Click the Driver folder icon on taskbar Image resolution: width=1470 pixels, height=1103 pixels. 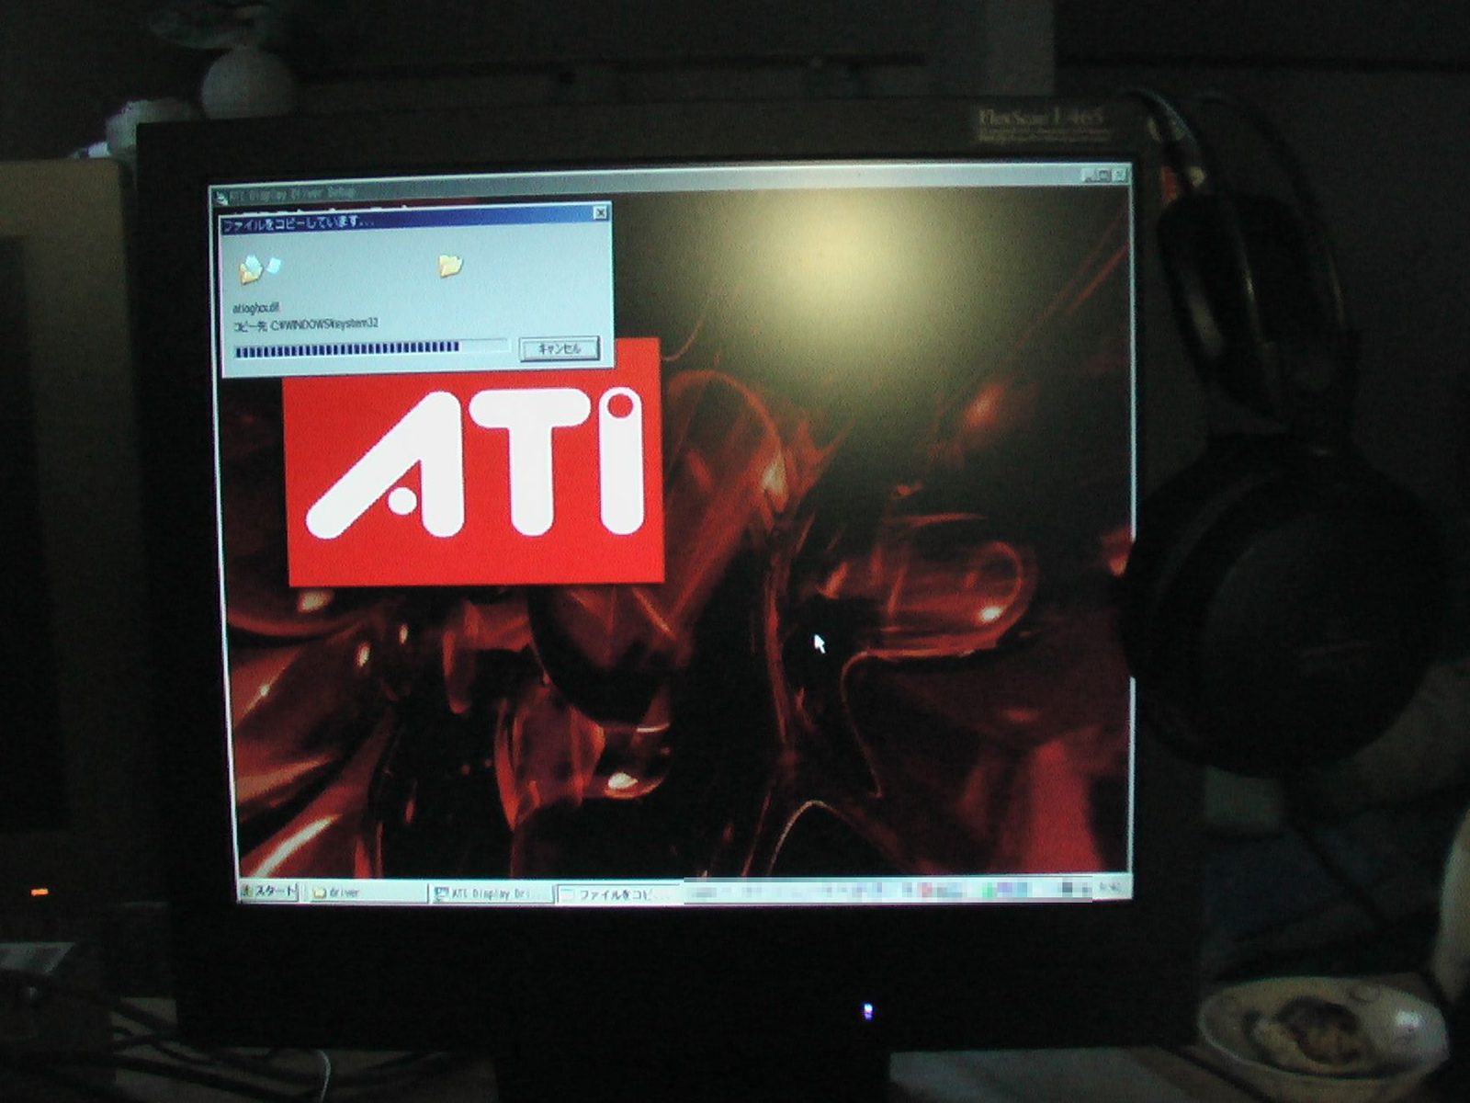(x=320, y=893)
